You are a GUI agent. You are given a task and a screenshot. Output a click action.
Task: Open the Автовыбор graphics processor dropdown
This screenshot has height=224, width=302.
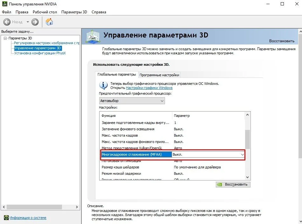[132, 101]
